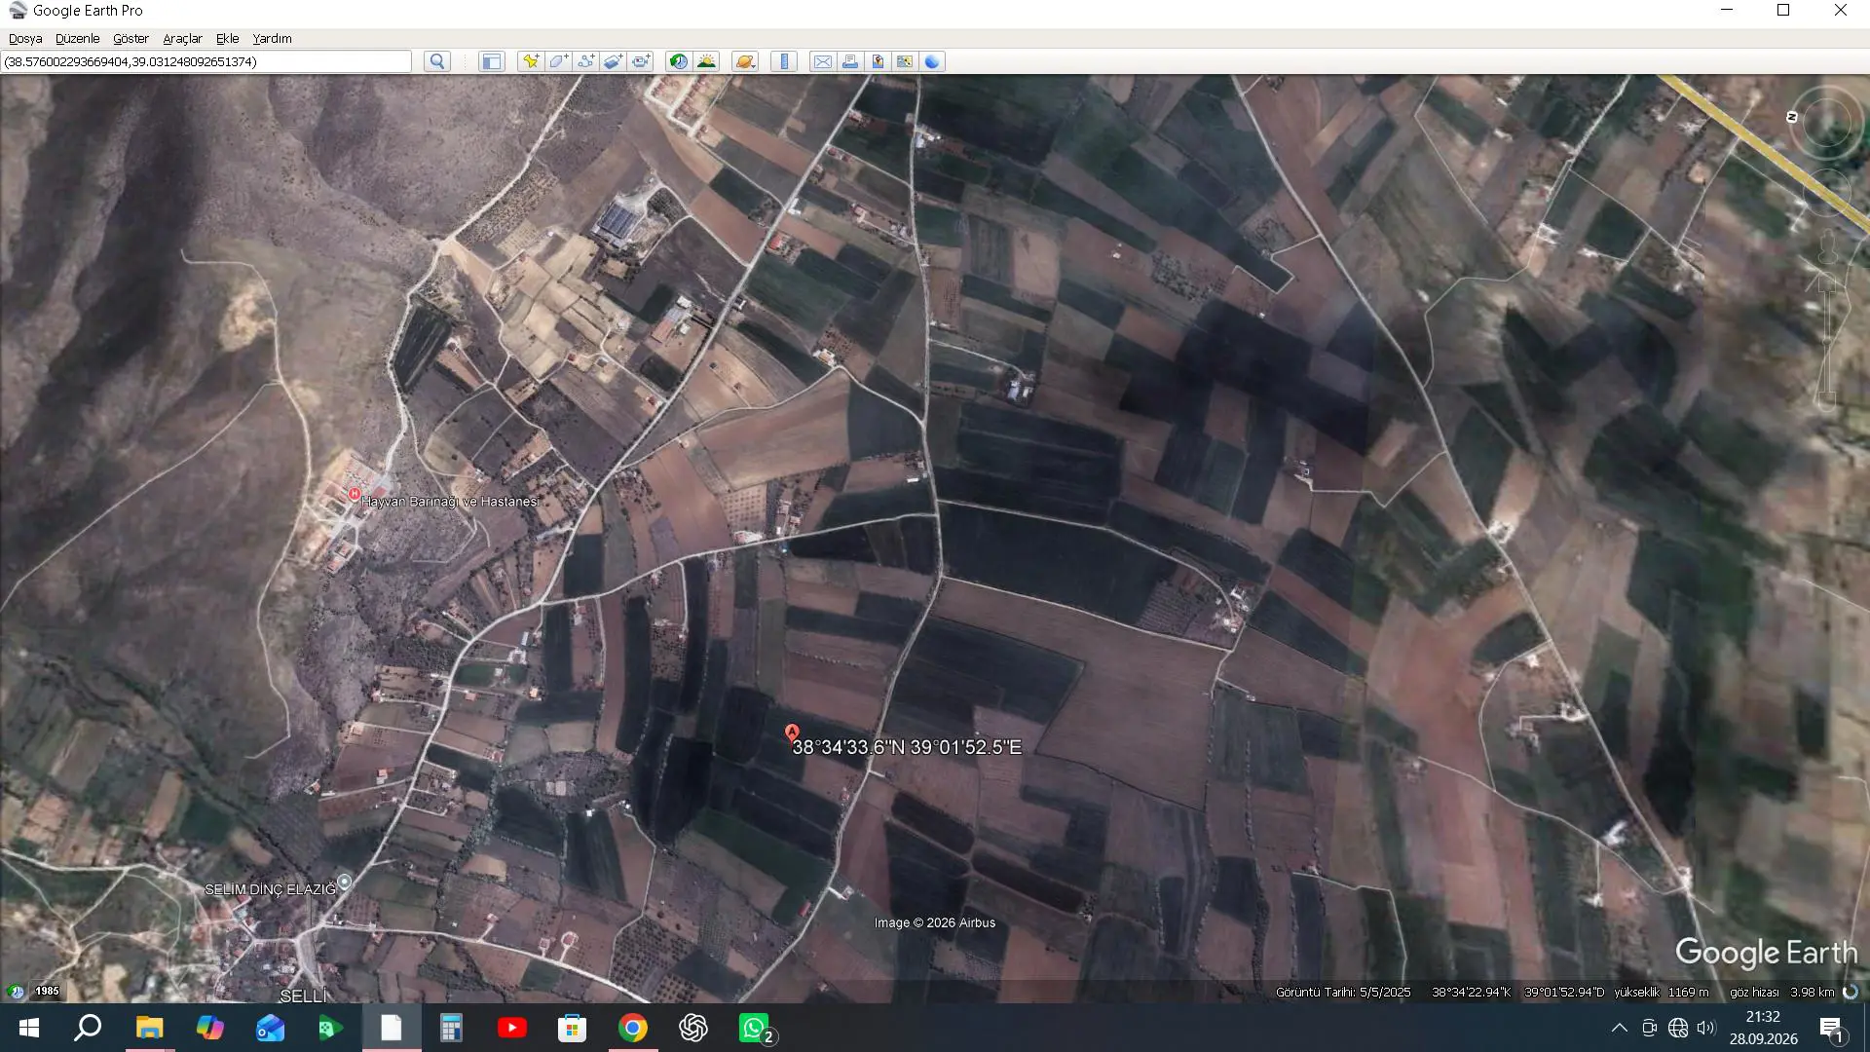
Task: Add an image overlay
Action: (613, 61)
